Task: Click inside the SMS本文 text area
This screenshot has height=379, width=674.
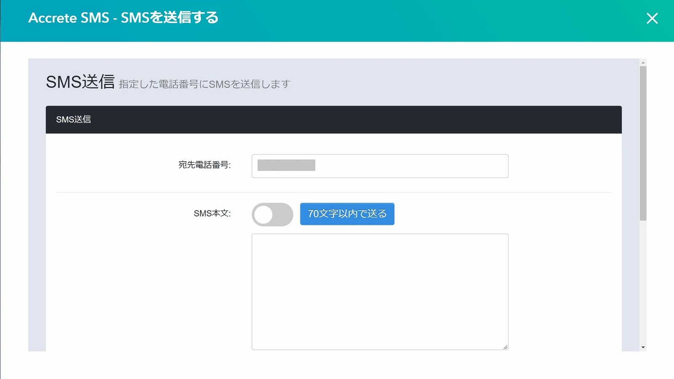Action: (380, 291)
